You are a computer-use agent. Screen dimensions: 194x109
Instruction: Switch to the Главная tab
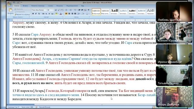click(x=16, y=6)
